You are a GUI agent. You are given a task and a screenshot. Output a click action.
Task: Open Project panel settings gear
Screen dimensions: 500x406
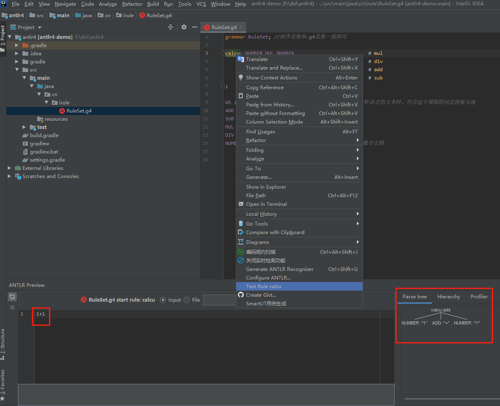184,27
